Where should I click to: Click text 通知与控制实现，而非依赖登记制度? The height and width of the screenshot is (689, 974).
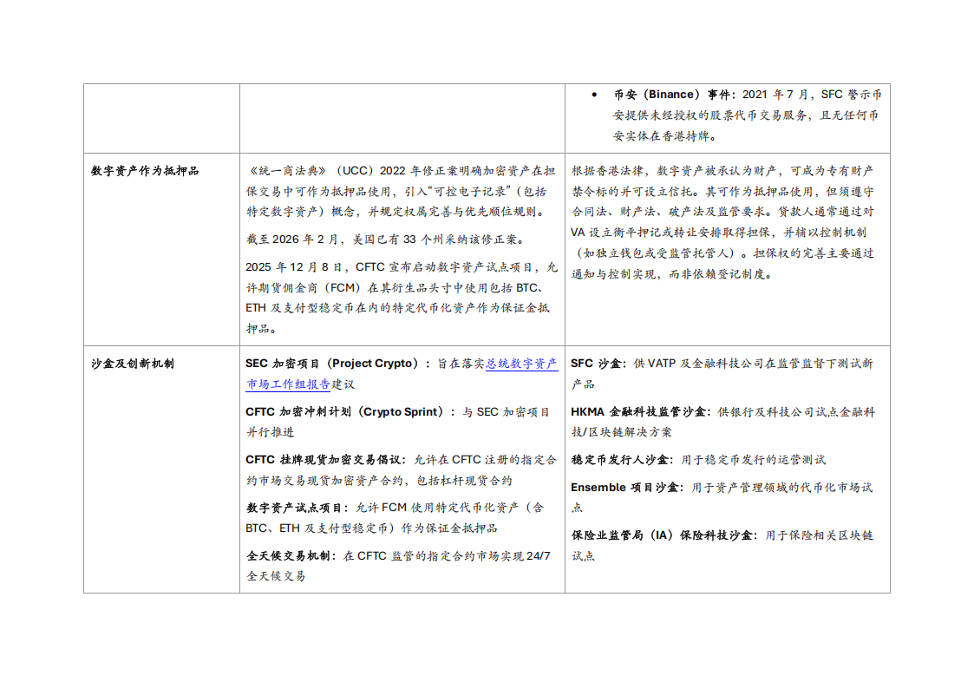pos(669,274)
